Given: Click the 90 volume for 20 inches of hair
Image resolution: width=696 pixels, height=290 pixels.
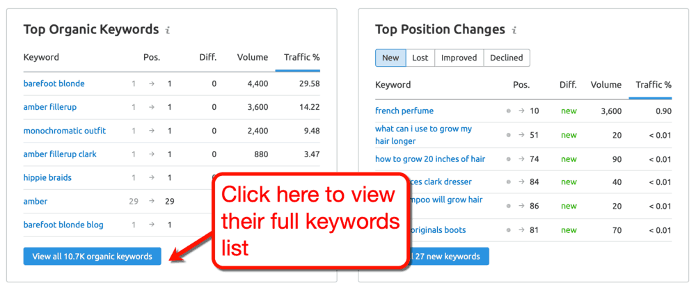Looking at the screenshot, I should (617, 159).
